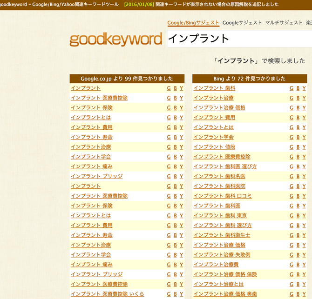312x299 pixels.
Task: Open the インプラント治療 価格 奥歯 link
Action: click(225, 294)
